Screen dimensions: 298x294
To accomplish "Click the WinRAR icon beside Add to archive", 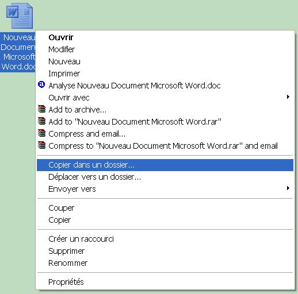I will [41, 109].
